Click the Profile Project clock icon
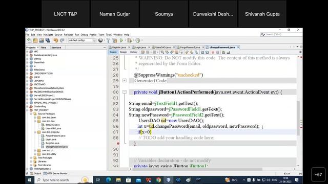Screen dimensions: 328x184 point(138,40)
